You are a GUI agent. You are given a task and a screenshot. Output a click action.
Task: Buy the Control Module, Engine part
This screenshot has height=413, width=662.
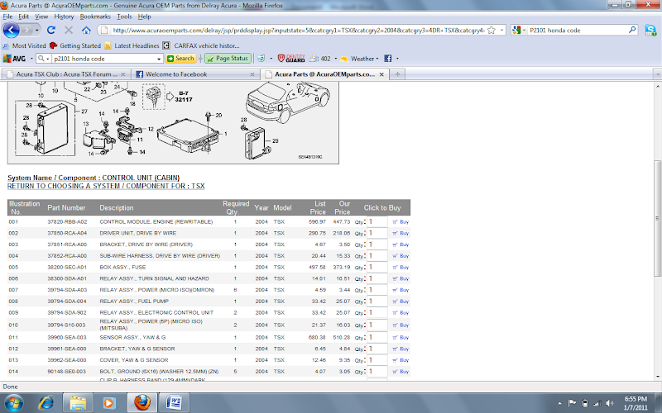tap(401, 221)
